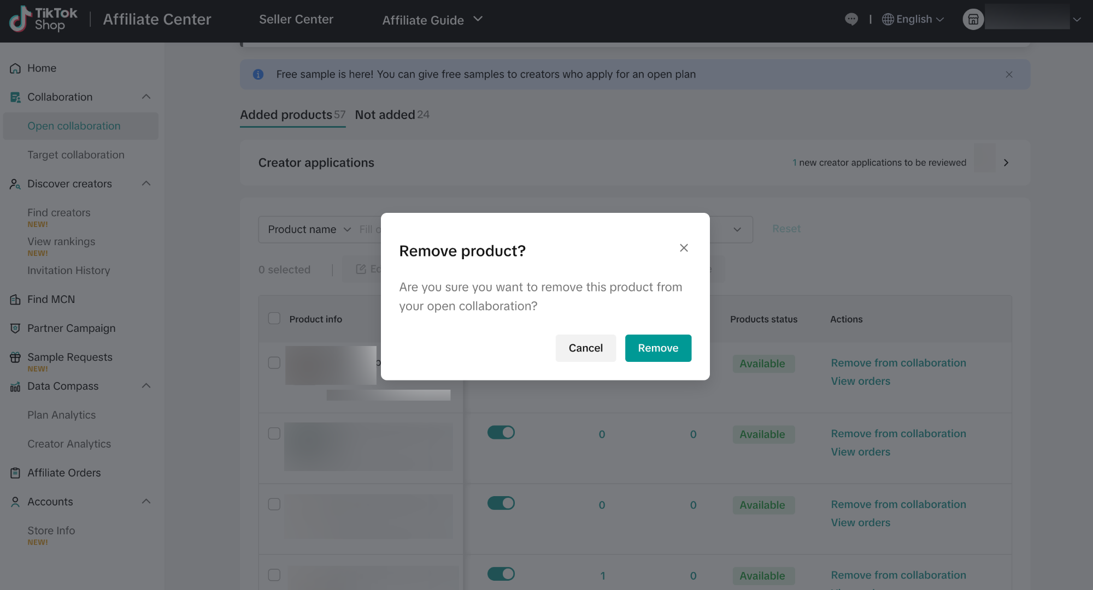Switch to the Not added tab
The height and width of the screenshot is (590, 1093).
(x=391, y=115)
